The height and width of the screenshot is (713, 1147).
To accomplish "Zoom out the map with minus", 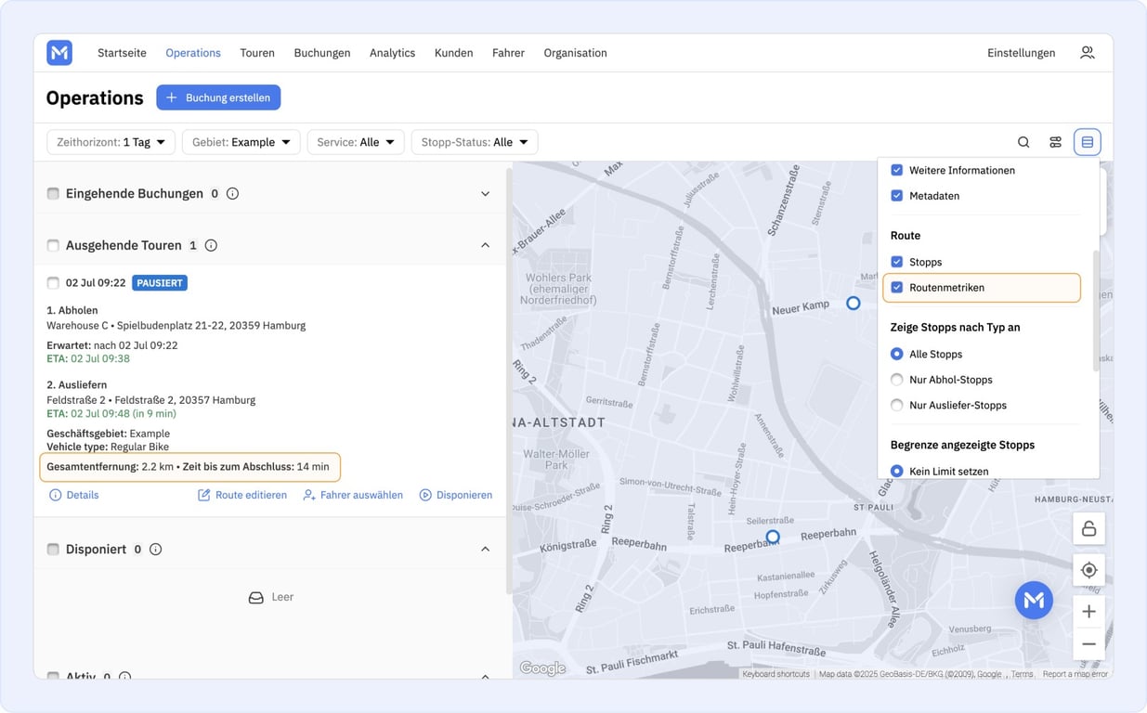I will [1088, 644].
